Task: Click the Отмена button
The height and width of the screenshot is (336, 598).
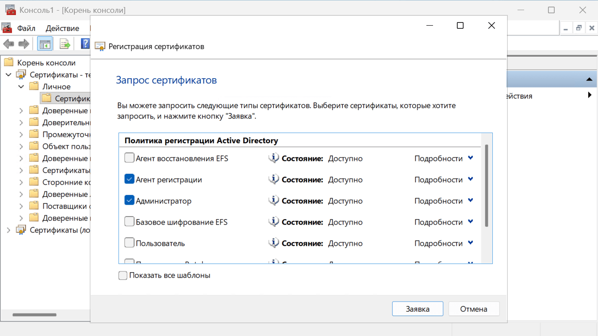Action: pyautogui.click(x=474, y=309)
